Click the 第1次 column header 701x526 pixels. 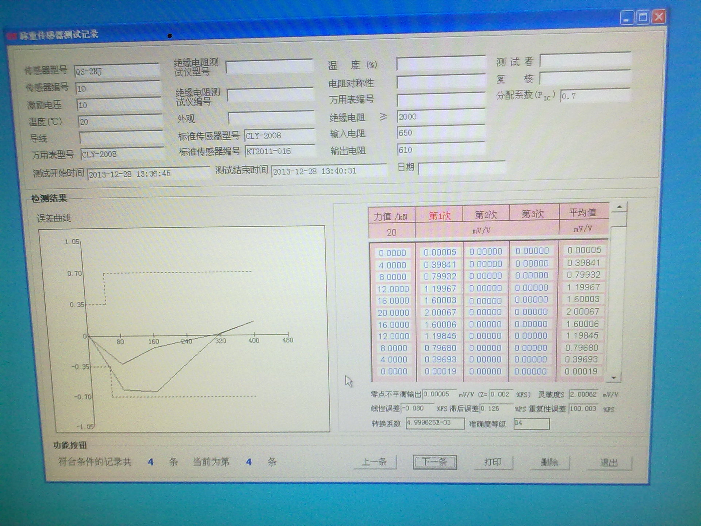[x=439, y=216]
